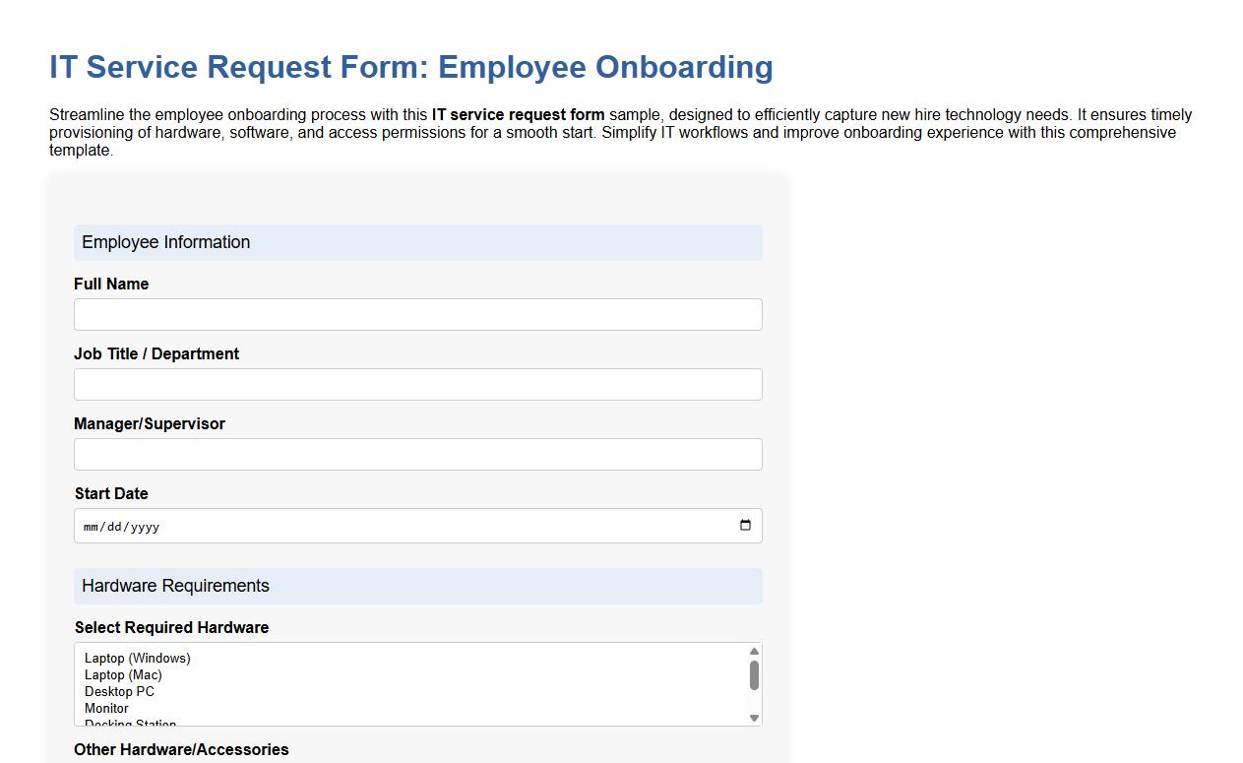Select "Desktop PC" from required hardware options

[x=118, y=691]
